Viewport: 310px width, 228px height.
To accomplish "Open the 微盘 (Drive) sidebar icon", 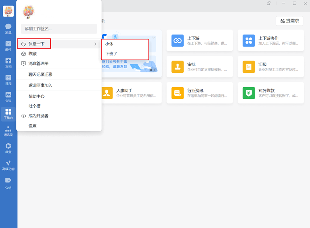I will click(x=8, y=147).
